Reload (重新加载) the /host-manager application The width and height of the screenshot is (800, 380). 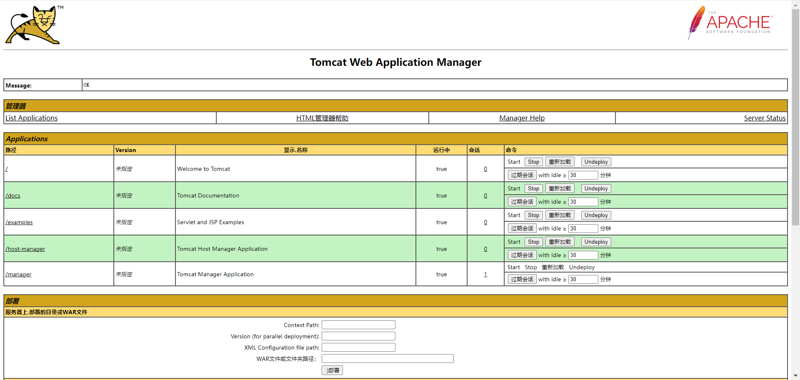(x=560, y=242)
